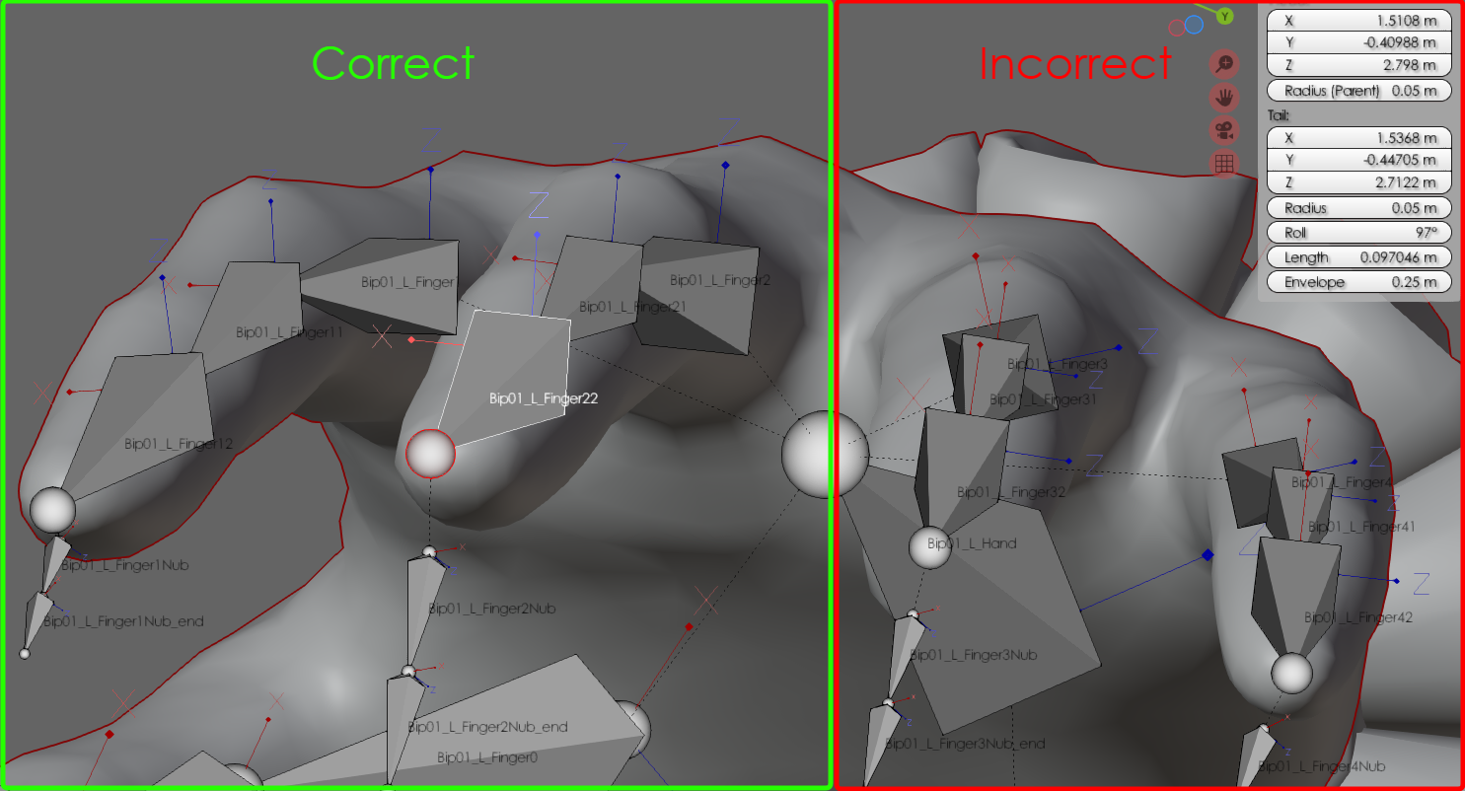Viewport: 1465px width, 791px height.
Task: Click the hand pan-view icon
Action: (x=1224, y=97)
